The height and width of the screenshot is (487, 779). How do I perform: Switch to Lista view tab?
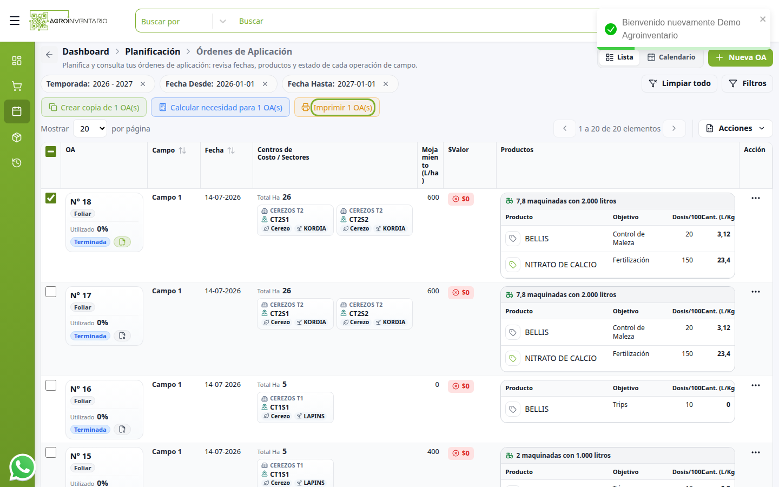pos(619,57)
